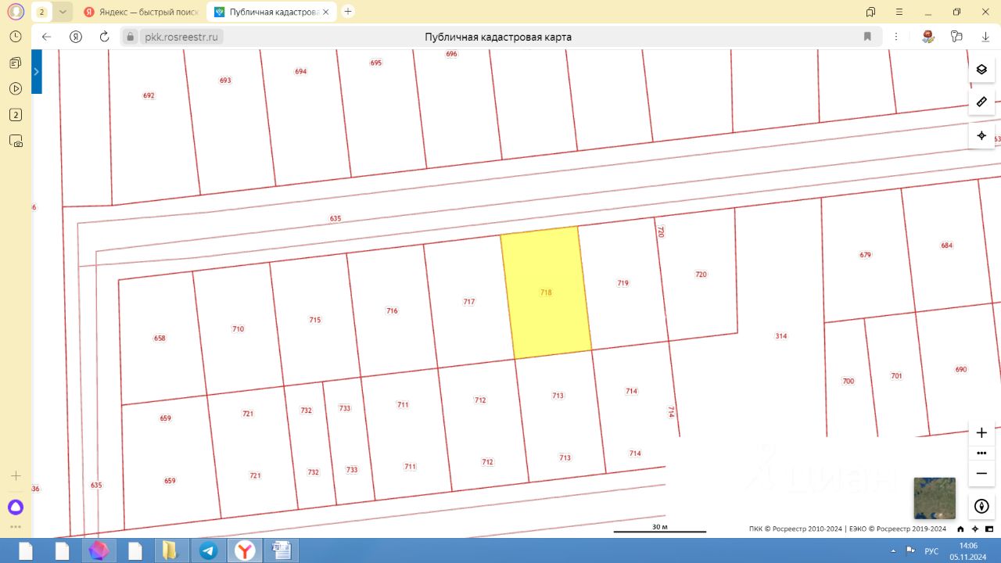Image resolution: width=1001 pixels, height=563 pixels.
Task: Select parcel 658 on the map
Action: coord(160,339)
